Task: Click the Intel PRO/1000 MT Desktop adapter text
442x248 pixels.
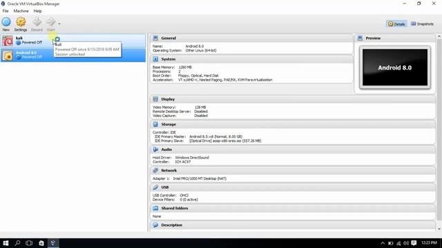Action: click(200, 178)
